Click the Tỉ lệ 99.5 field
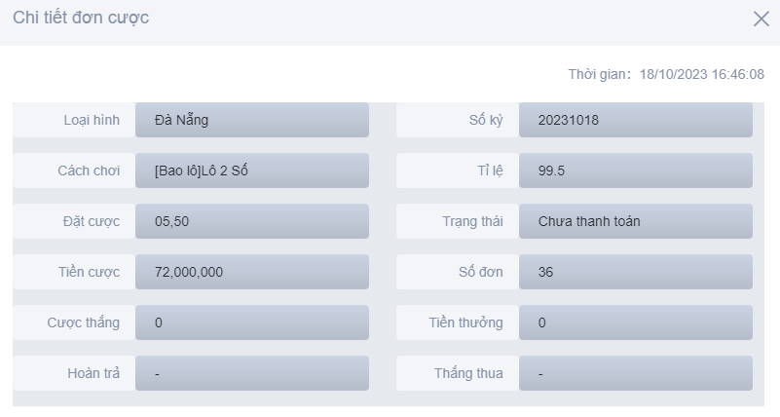780x417 pixels. (x=635, y=171)
